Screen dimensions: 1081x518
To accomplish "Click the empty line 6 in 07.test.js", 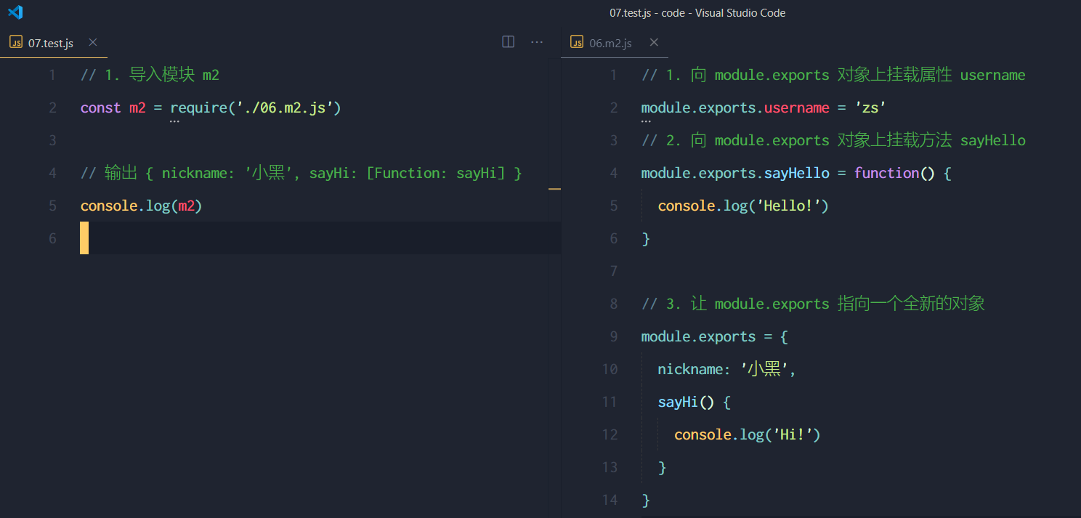I will pos(320,238).
